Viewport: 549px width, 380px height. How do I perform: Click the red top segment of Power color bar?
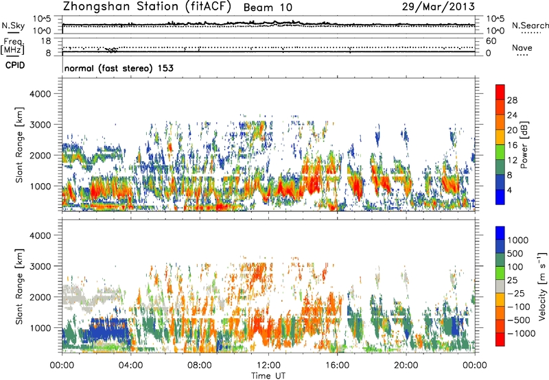coord(500,92)
